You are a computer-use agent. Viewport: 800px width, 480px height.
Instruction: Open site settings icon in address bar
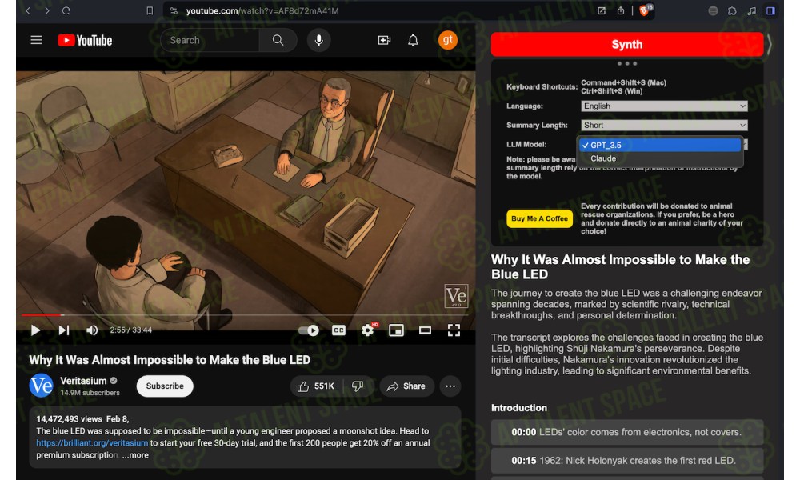click(174, 10)
